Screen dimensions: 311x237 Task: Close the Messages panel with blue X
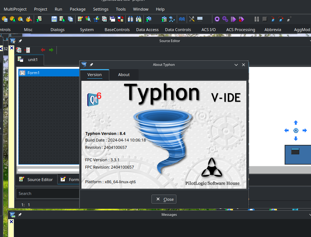tap(11, 222)
